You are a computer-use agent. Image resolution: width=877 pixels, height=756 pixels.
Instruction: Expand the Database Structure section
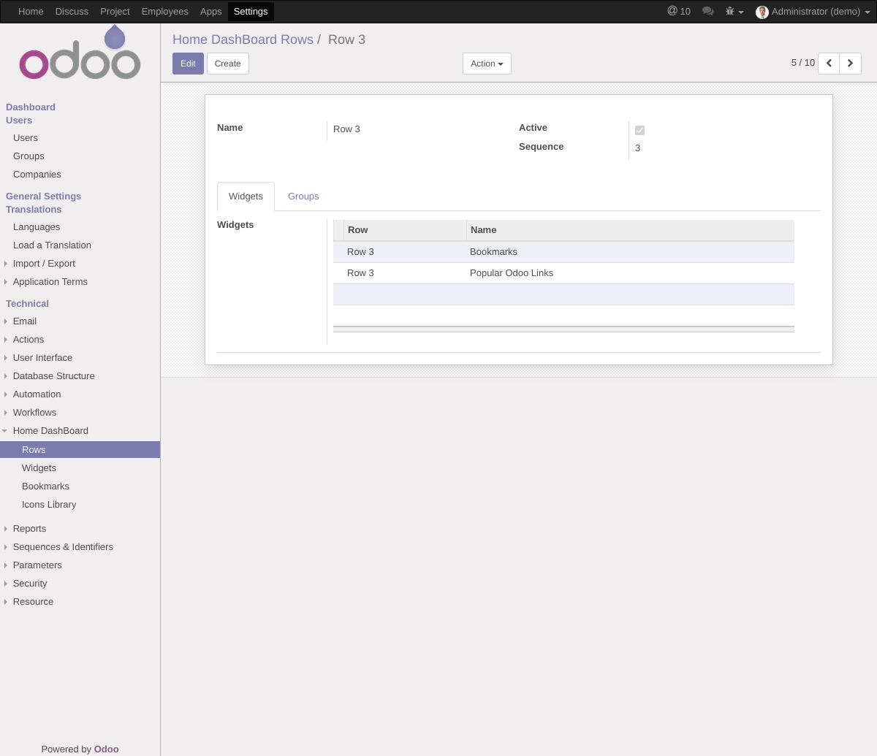coord(53,375)
